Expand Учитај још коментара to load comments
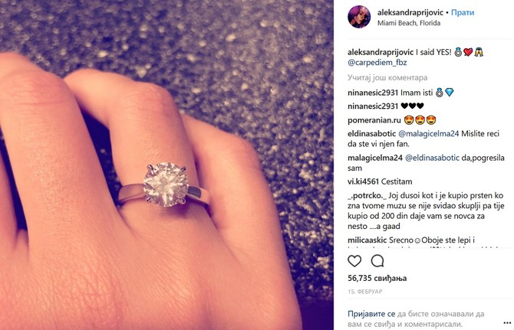The image size is (514, 330). 387,78
